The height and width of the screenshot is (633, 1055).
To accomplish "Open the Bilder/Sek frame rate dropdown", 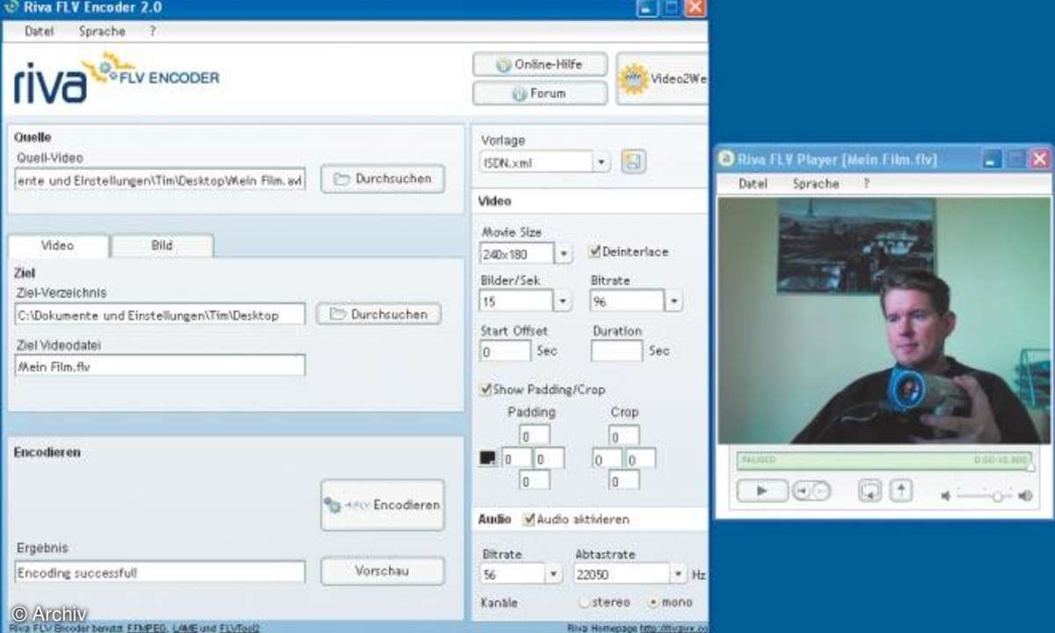I will pyautogui.click(x=564, y=301).
